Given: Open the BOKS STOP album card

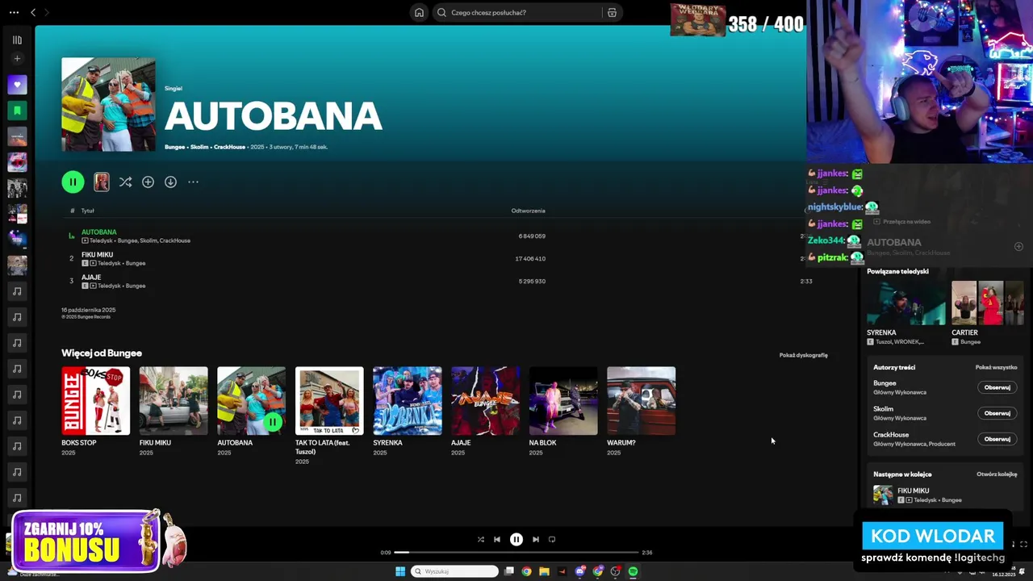Looking at the screenshot, I should coord(95,412).
